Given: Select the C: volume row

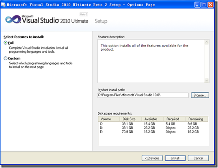Looking at the screenshot, I should (x=153, y=124).
